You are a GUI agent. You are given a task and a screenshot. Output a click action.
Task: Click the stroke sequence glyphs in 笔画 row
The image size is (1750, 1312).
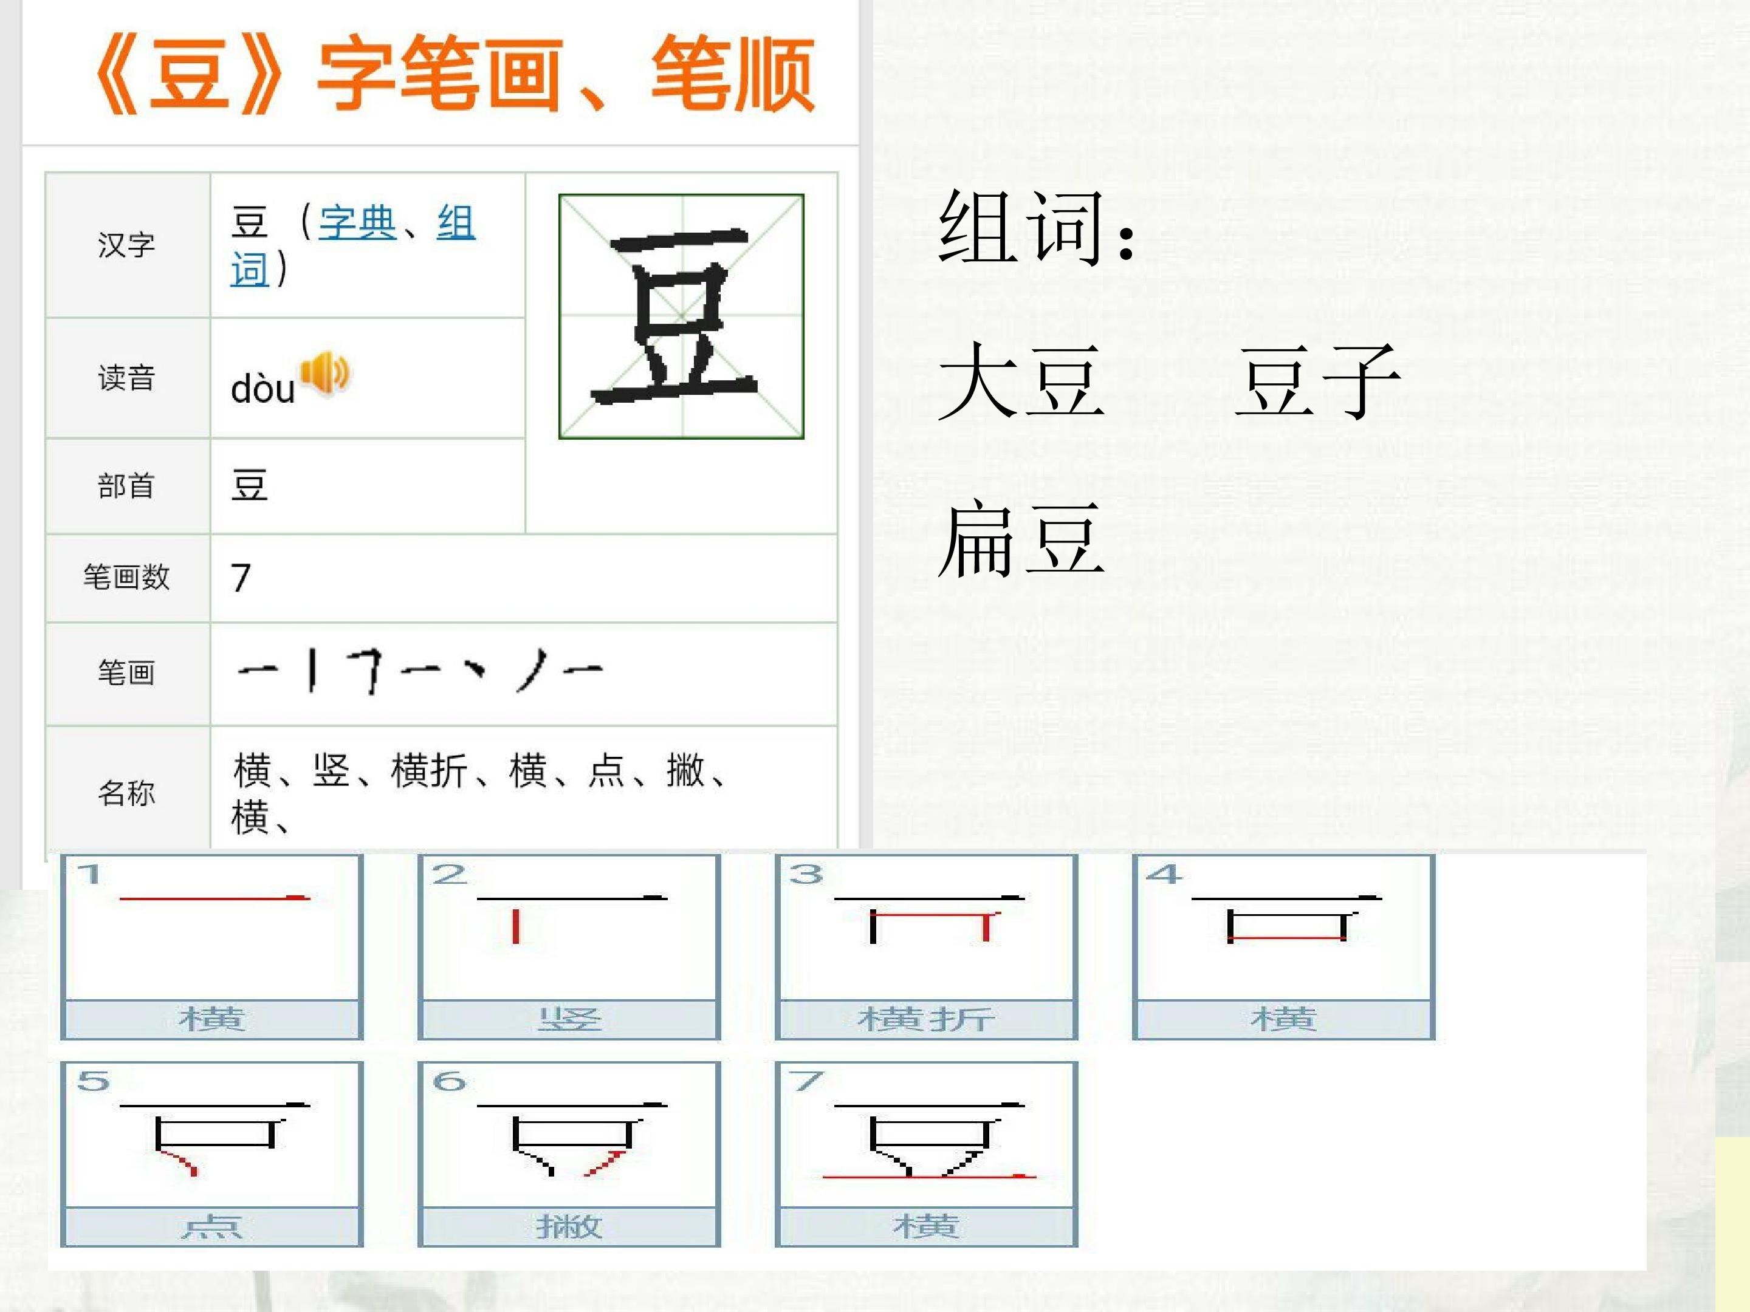(420, 671)
